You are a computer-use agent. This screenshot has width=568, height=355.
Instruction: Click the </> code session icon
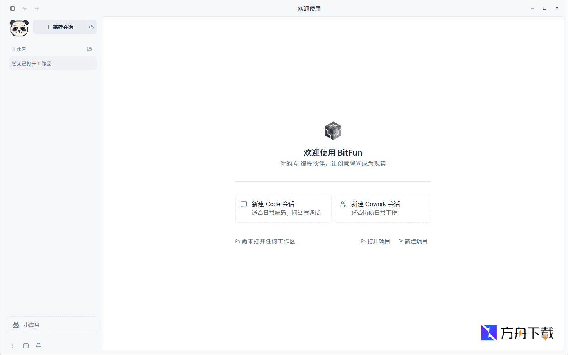pyautogui.click(x=91, y=27)
